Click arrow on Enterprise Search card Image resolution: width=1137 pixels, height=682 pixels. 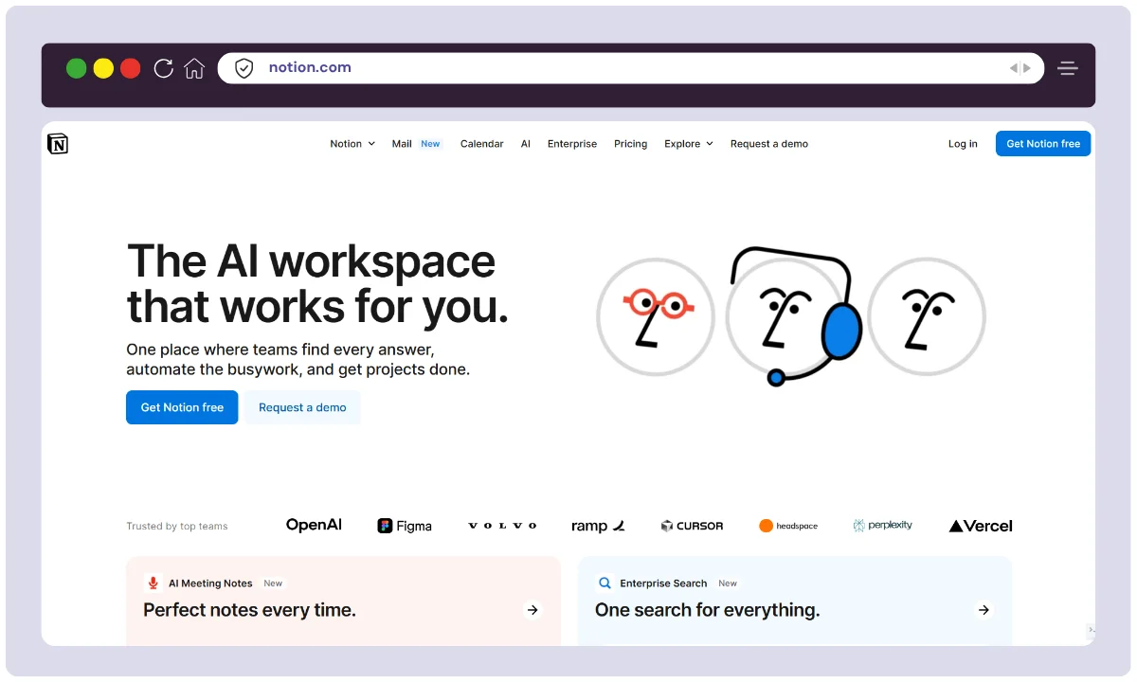click(x=984, y=610)
